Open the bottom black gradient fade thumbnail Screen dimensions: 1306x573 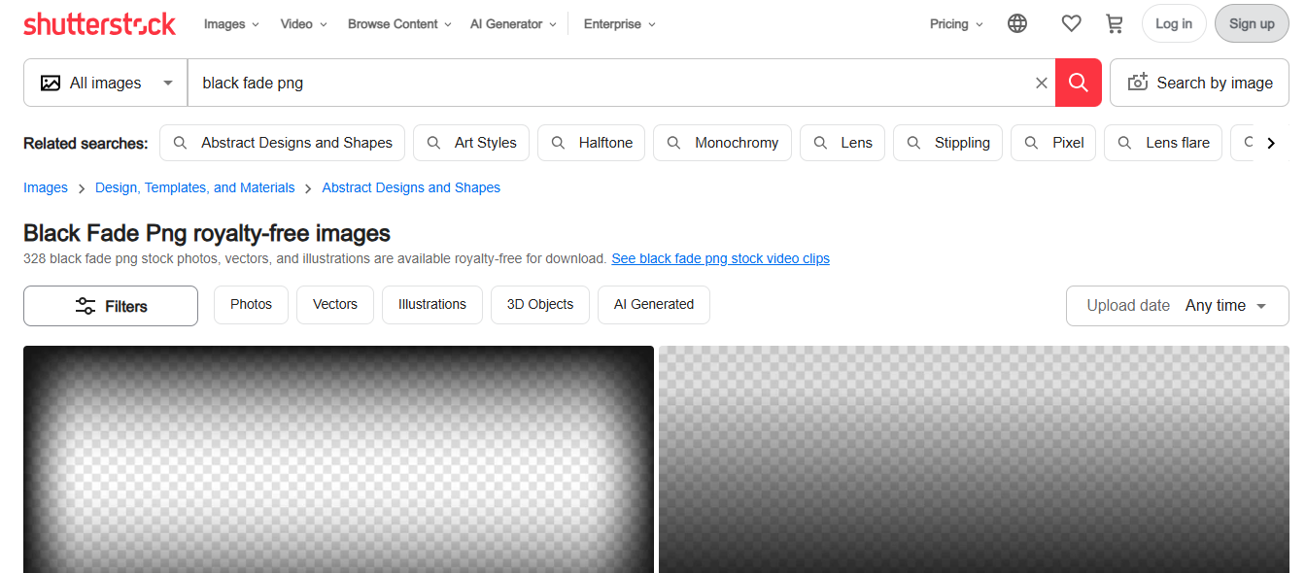pos(974,459)
